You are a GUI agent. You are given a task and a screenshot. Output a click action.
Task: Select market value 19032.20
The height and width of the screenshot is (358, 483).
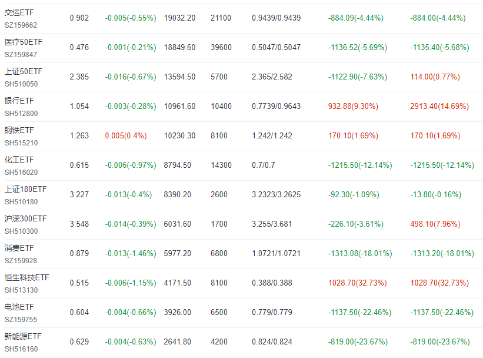[179, 18]
